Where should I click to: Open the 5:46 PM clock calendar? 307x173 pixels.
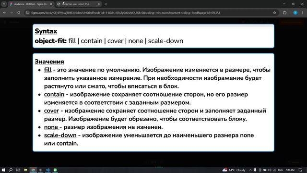pos(290,170)
